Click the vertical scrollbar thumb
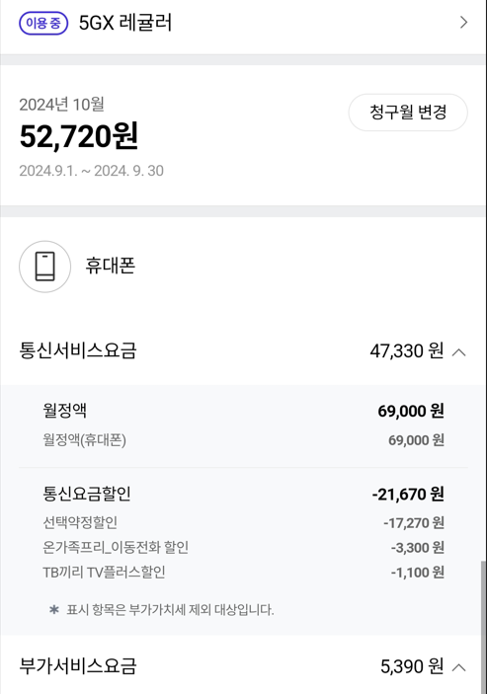487x694 pixels. (483, 628)
